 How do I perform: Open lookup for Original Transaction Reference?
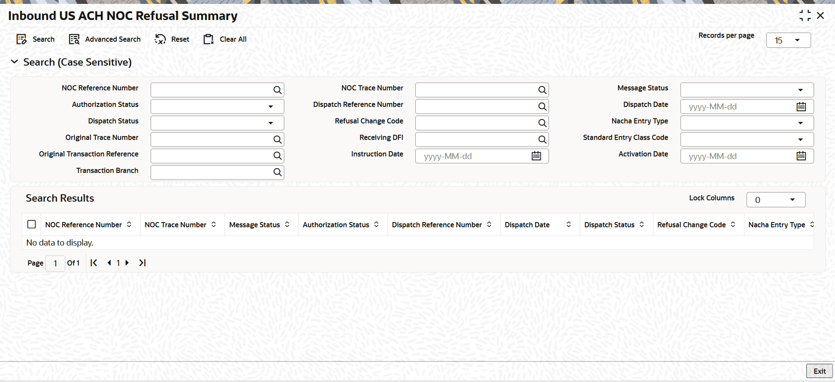277,156
